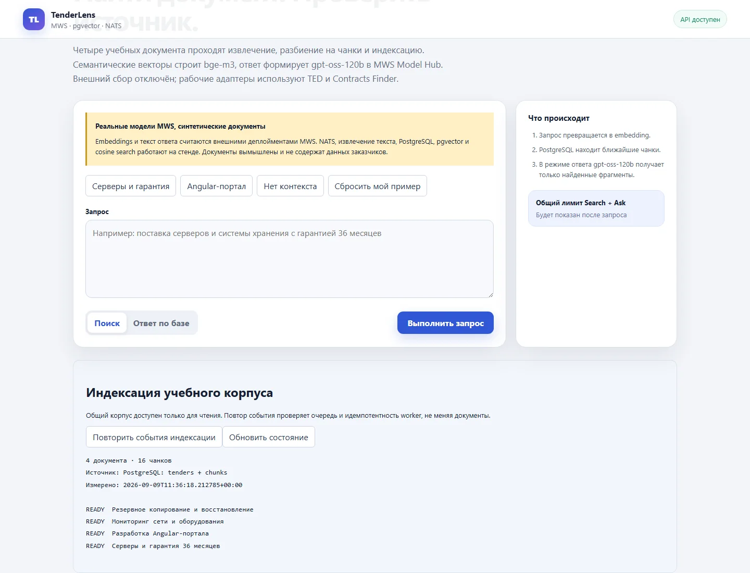This screenshot has height=573, width=750.
Task: Click the "В режиме ответа gpt-oss-120b" step
Action: 602,169
